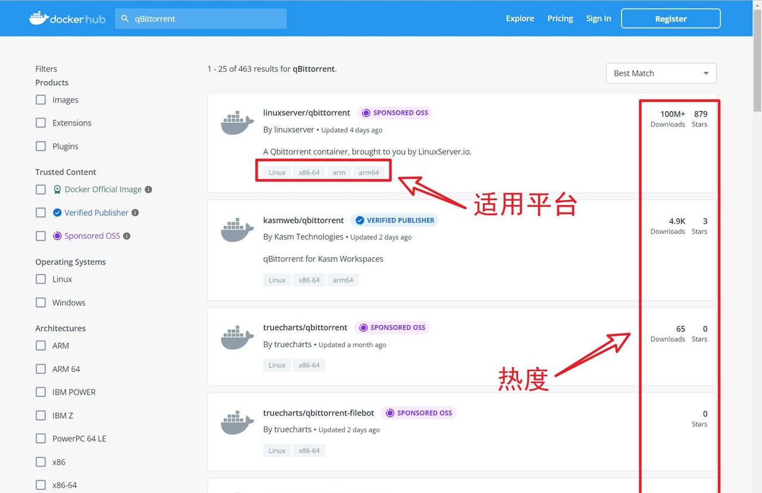Click Verified Publisher badge on kasmweb/qbittorrent
762x493 pixels.
pos(395,220)
